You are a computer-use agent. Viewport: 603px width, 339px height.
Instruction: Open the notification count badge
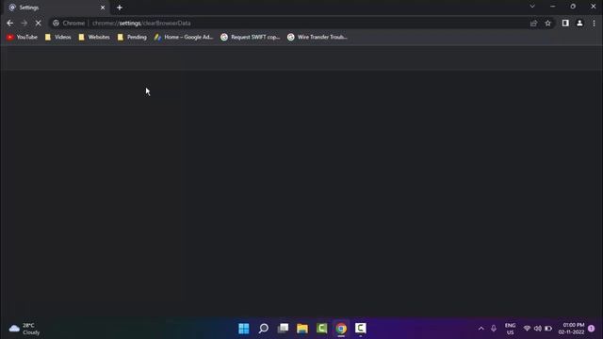[592, 329]
